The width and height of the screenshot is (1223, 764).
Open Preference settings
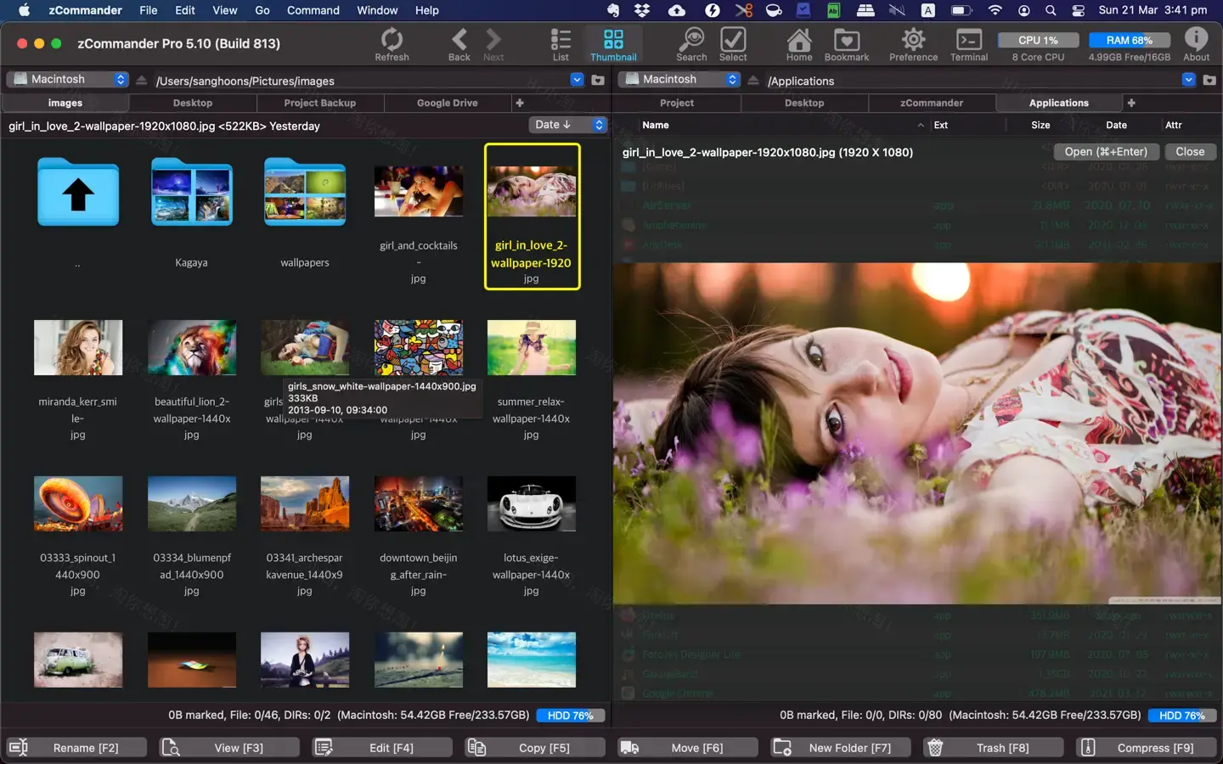[913, 40]
